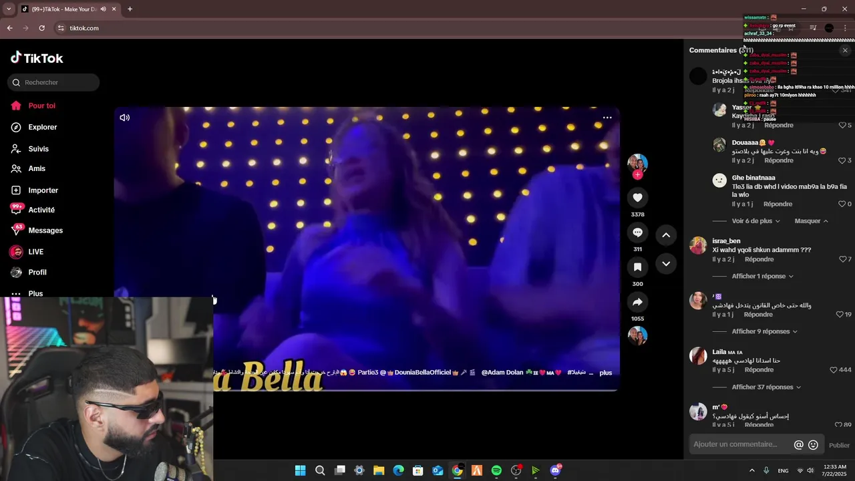This screenshot has height=481, width=855.
Task: Open the sound disc thumbnail below share
Action: (x=637, y=335)
